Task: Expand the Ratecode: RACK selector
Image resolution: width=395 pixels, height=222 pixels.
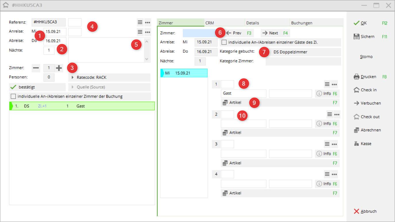Action: coord(73,78)
